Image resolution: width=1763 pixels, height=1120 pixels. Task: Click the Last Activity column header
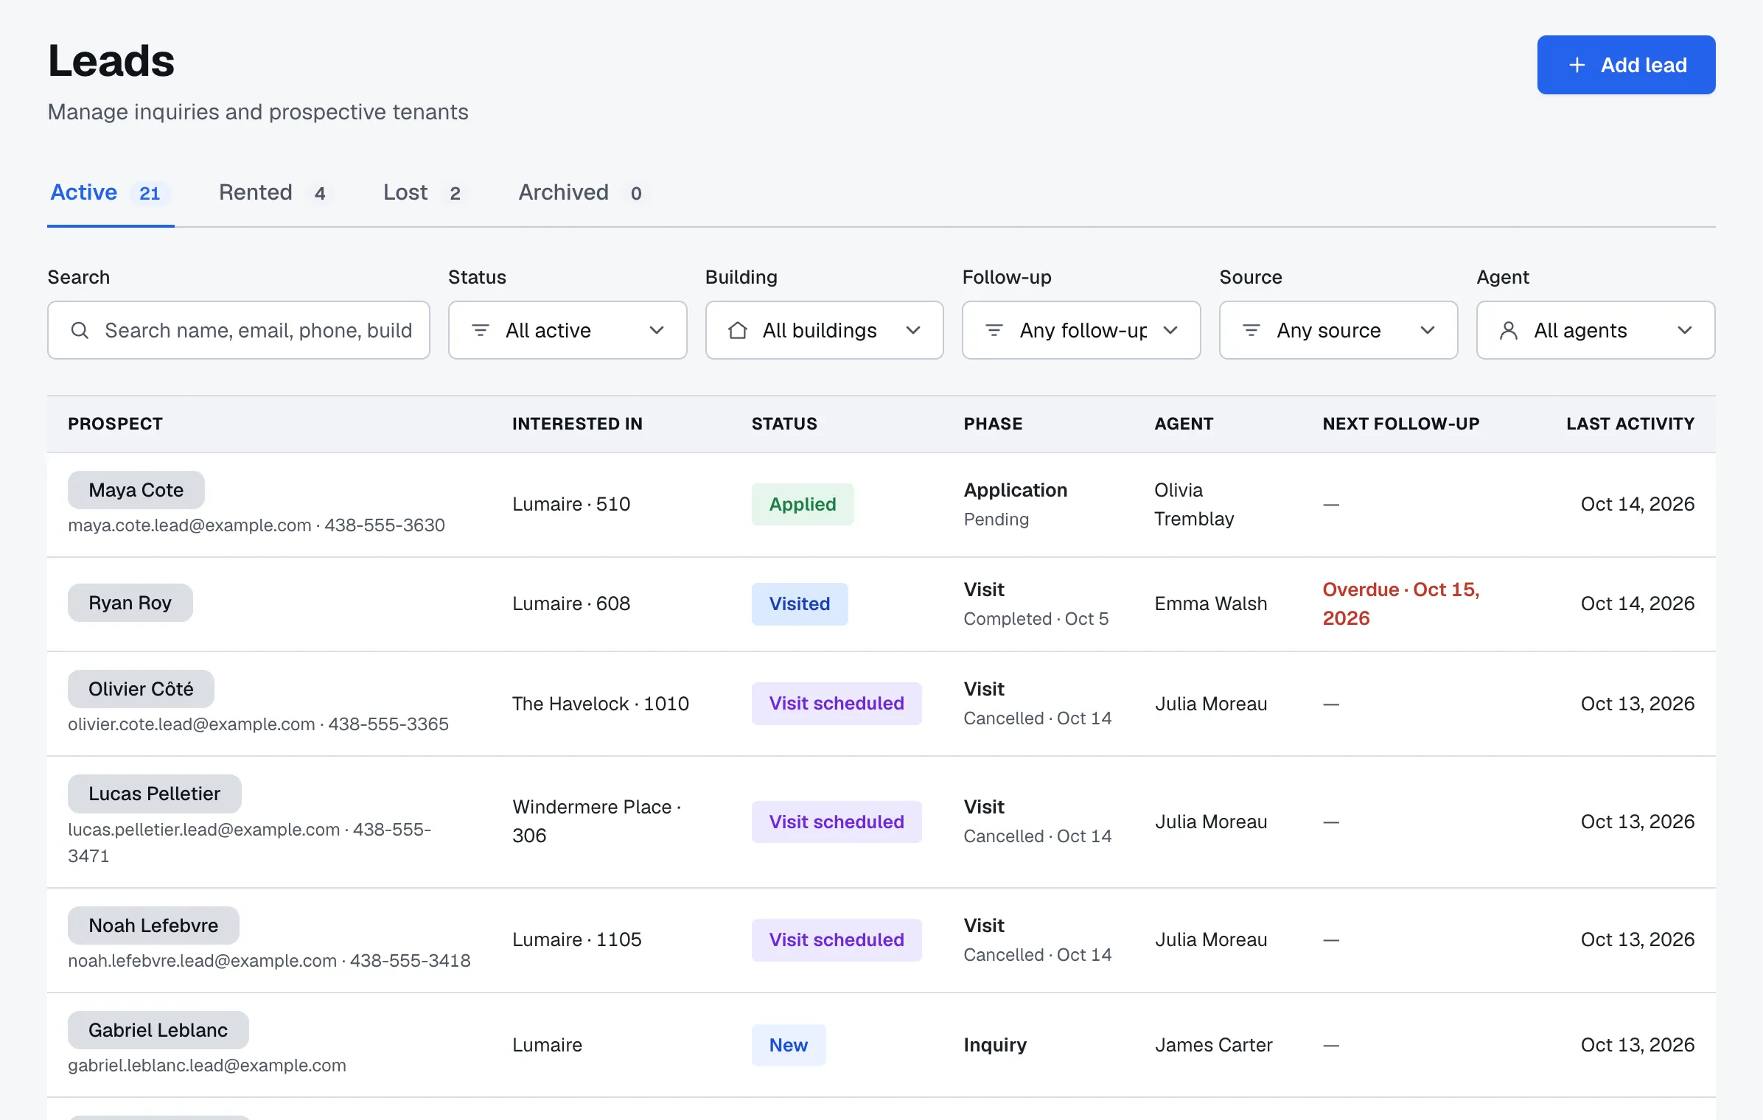pos(1630,424)
